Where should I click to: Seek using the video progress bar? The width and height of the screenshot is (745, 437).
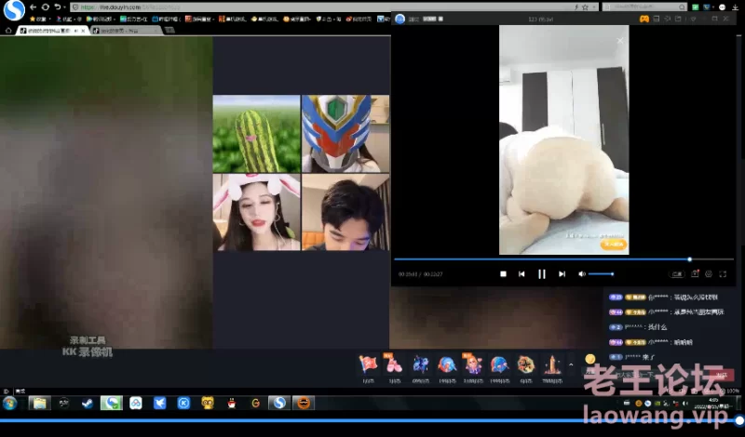[x=563, y=259]
